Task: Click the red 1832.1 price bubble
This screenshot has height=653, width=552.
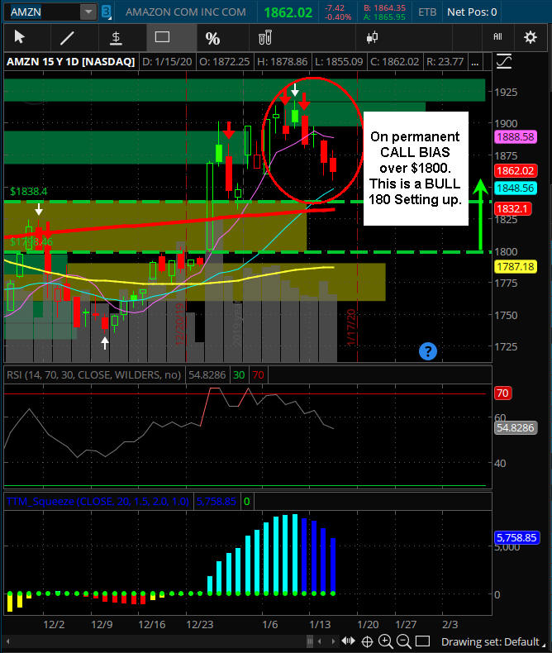Action: tap(512, 209)
